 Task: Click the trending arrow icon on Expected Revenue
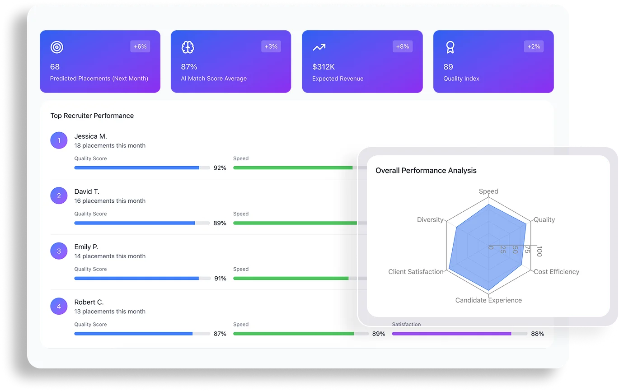(319, 47)
